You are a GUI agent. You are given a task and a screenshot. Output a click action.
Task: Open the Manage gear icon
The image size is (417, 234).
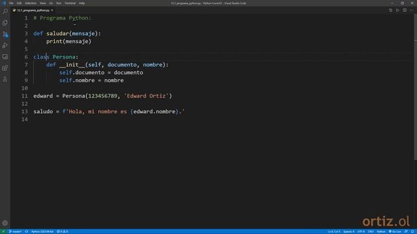tap(5, 223)
